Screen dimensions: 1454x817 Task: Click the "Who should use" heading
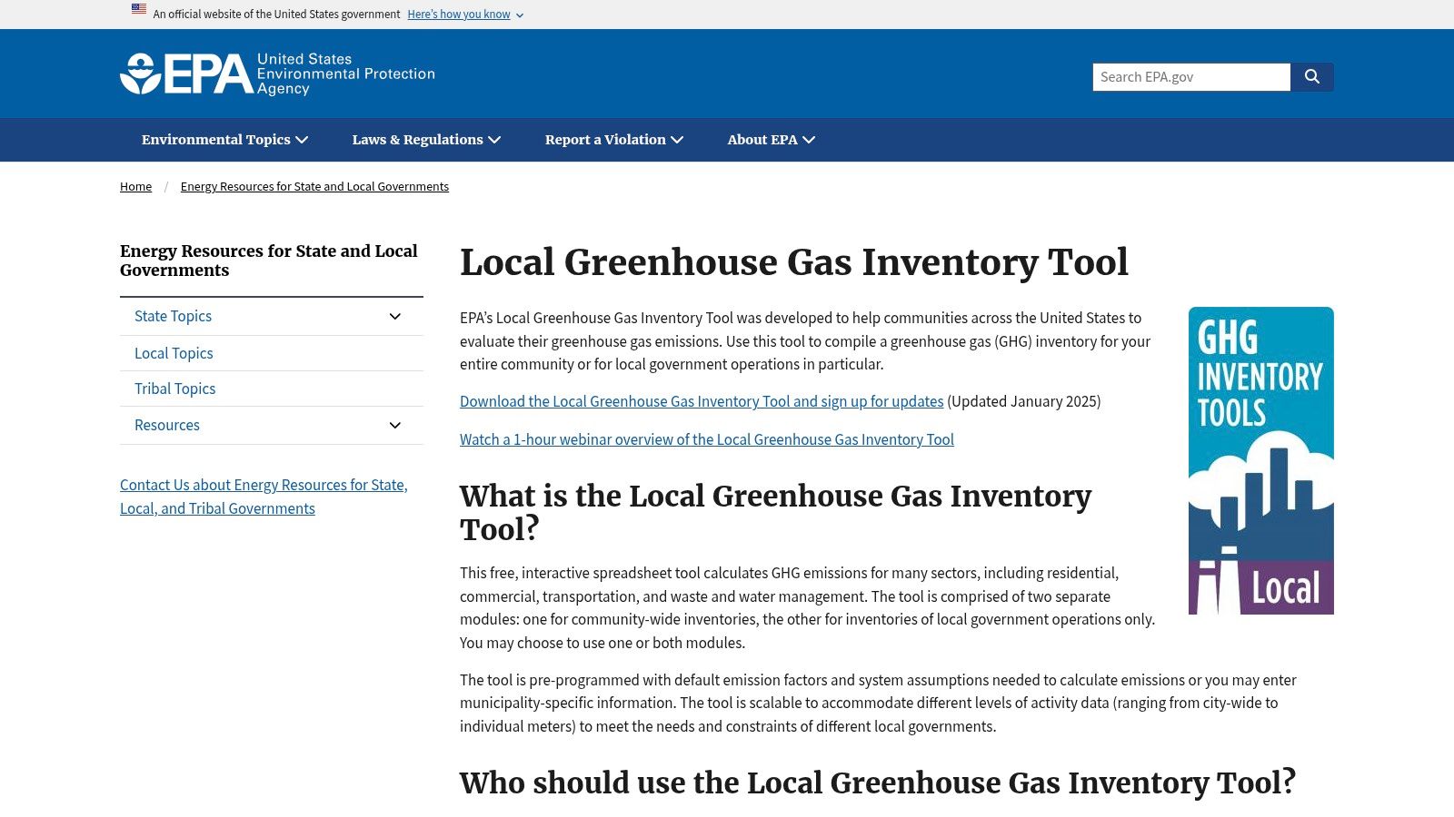click(x=878, y=783)
